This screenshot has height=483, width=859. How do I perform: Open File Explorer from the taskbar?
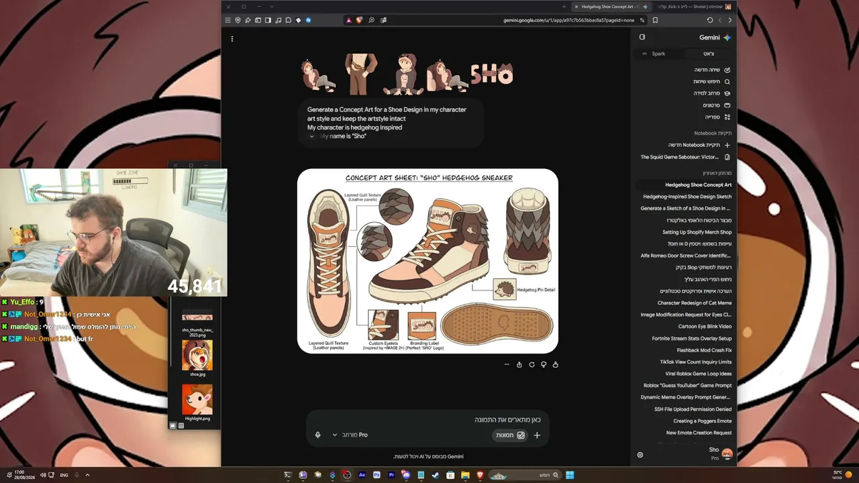click(465, 475)
